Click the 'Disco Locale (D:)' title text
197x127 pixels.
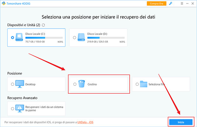point(97,34)
